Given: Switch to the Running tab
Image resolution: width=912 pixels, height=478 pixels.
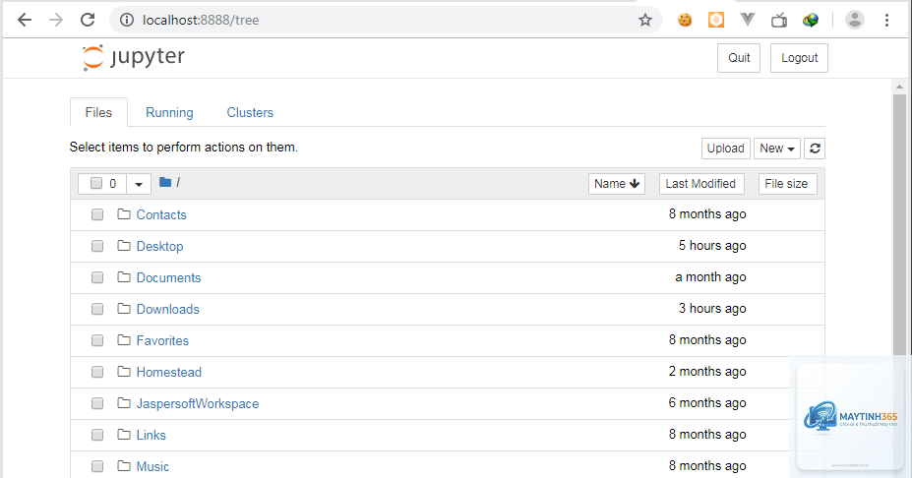Looking at the screenshot, I should coord(169,112).
